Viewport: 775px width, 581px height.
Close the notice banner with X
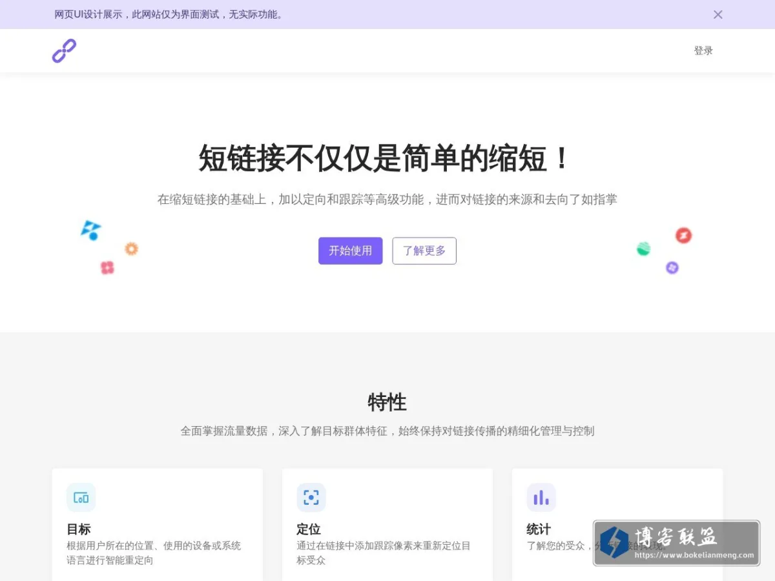[718, 14]
